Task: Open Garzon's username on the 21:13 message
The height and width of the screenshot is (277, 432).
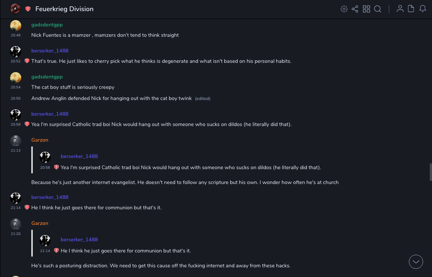Action: [40, 140]
